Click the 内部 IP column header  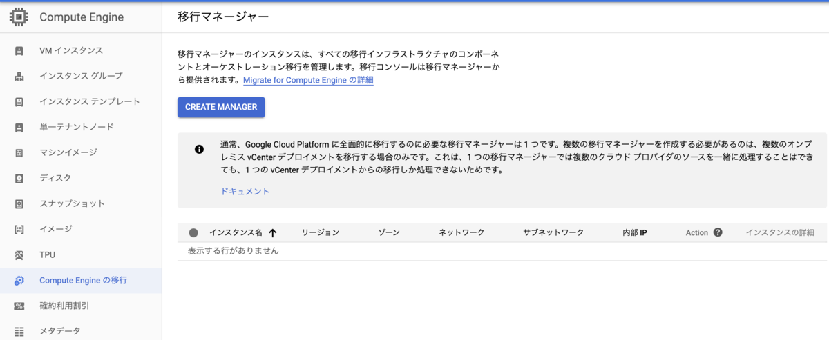pos(634,233)
